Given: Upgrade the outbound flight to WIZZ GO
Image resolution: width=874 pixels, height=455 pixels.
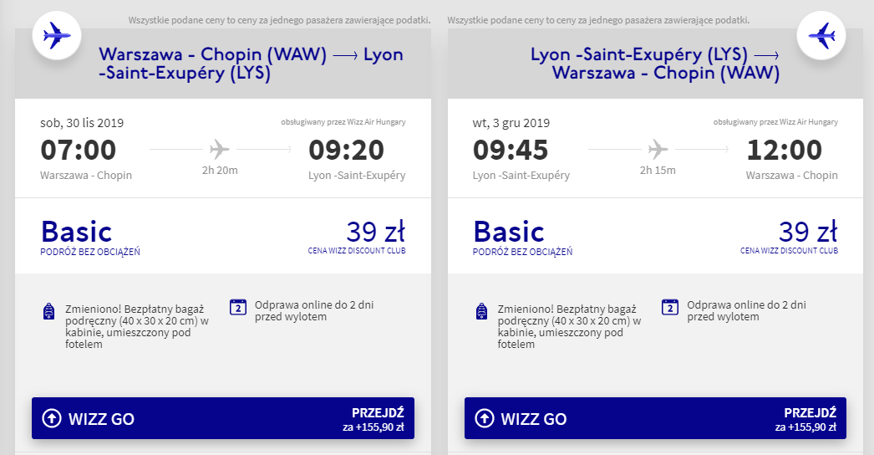Looking at the screenshot, I should coord(223,418).
